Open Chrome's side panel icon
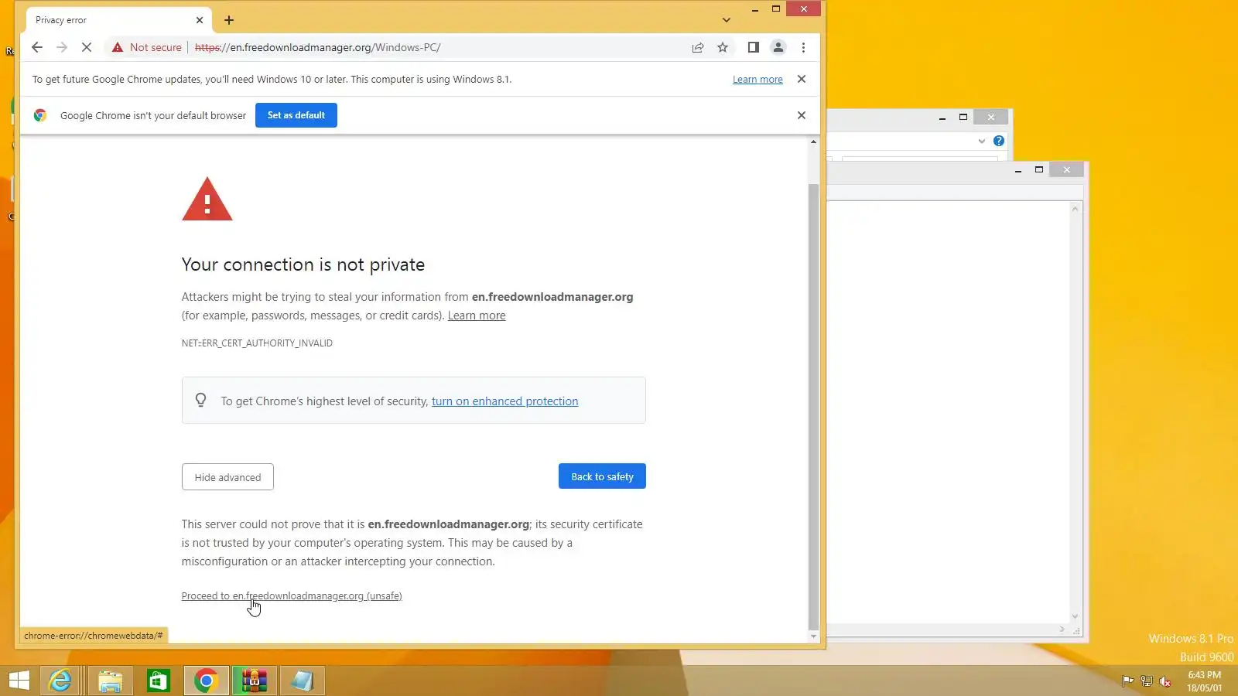 point(753,47)
